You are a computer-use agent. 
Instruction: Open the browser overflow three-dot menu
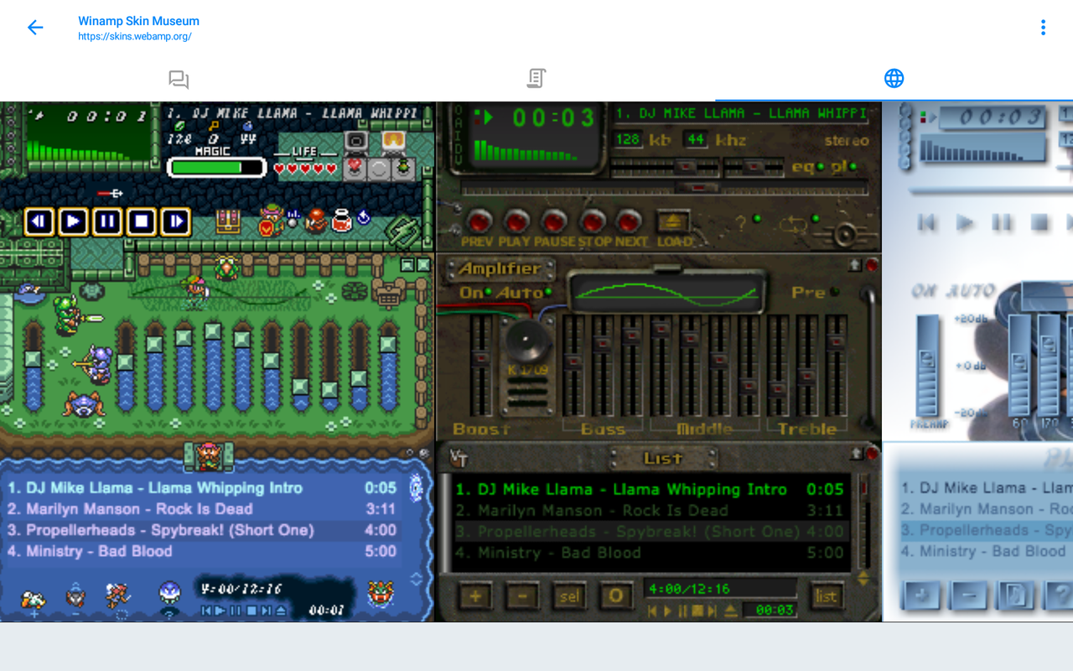1043,28
